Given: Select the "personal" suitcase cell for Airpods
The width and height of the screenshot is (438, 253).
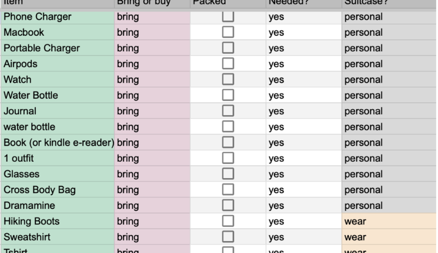Looking at the screenshot, I should (389, 64).
